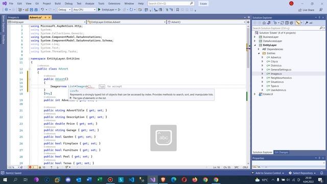The width and height of the screenshot is (327, 184).
Task: Open the EntityLayer project navigation combo box
Action: pyautogui.click(x=46, y=22)
